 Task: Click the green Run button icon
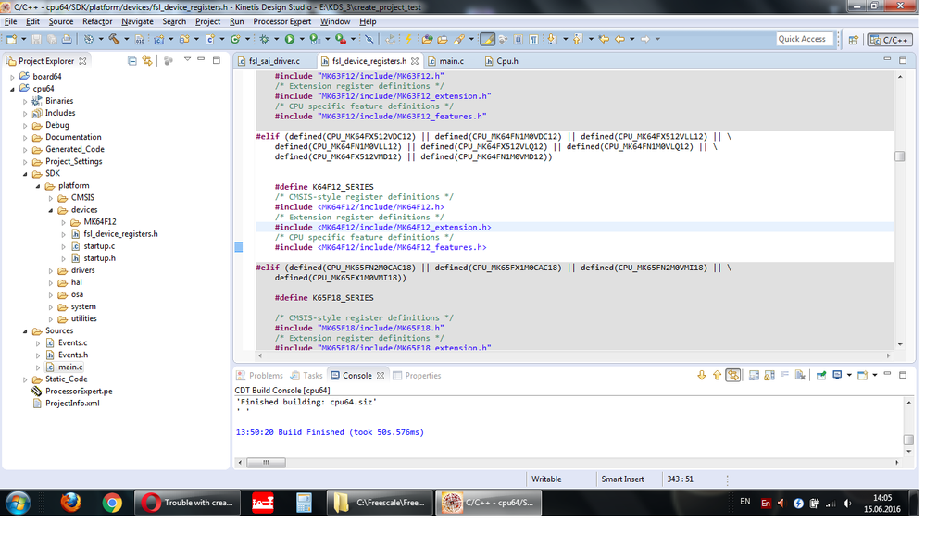pos(289,39)
